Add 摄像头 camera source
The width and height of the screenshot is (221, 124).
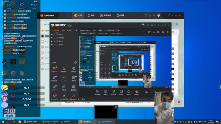click(106, 93)
